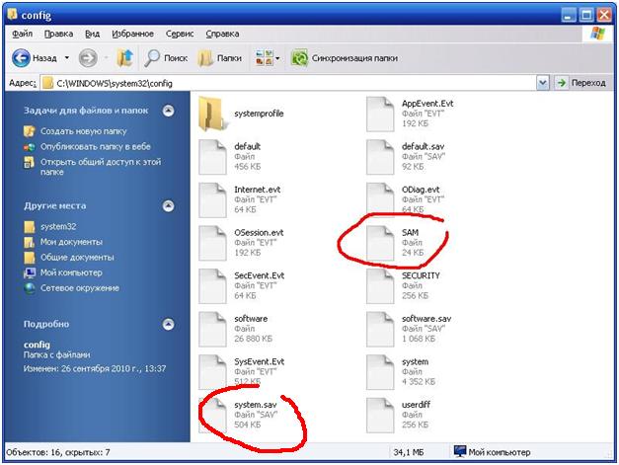619x465 pixels.
Task: Go up one folder level icon
Action: pyautogui.click(x=125, y=58)
